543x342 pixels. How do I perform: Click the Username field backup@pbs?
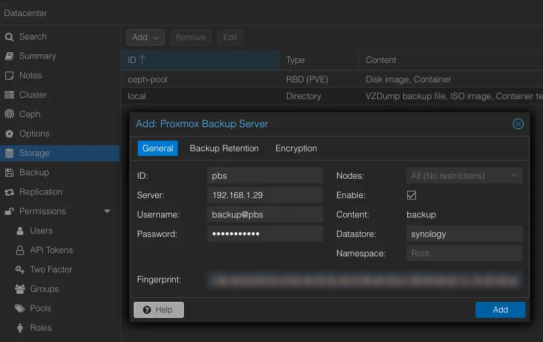tap(265, 214)
